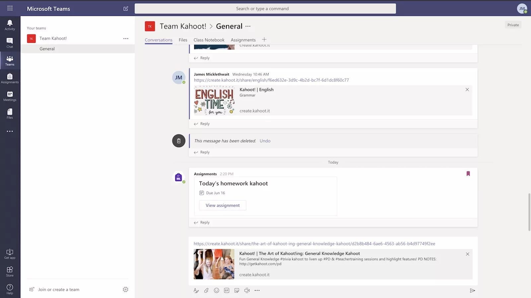Open Meetings calendar in the left rail
The height and width of the screenshot is (298, 531).
point(10,96)
